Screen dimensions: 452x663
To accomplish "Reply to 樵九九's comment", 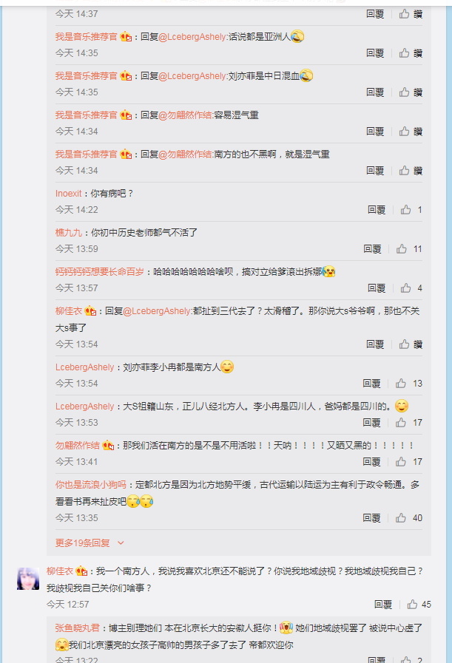I will 372,248.
